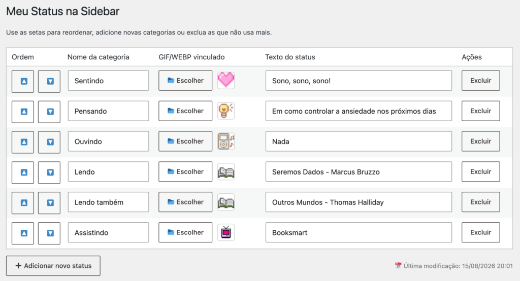
Task: Click the pink heart GIF thumbnail
Action: (x=226, y=81)
